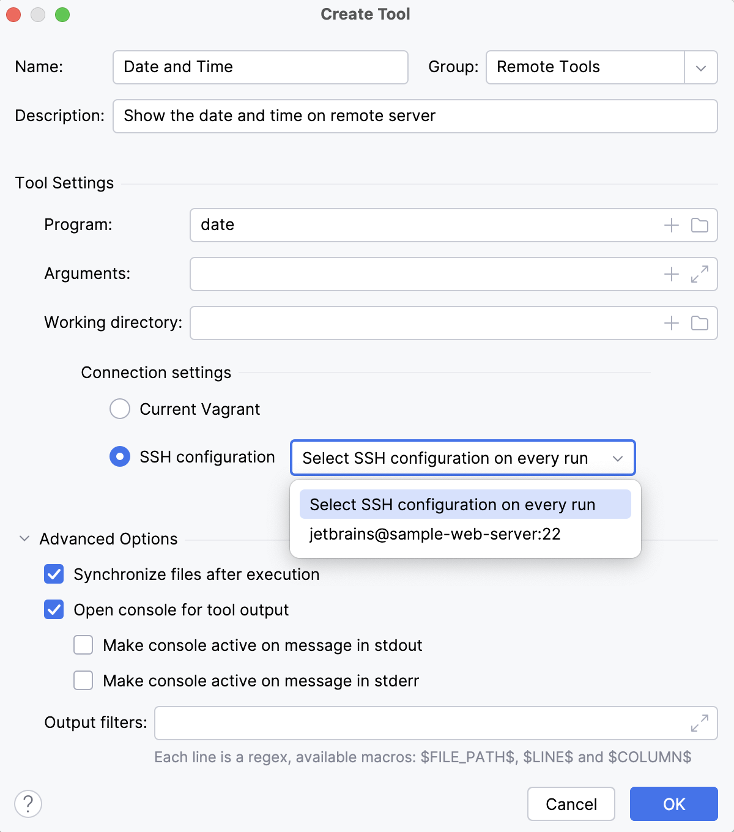Click the plus icon next to Arguments field
This screenshot has width=734, height=832.
point(670,274)
